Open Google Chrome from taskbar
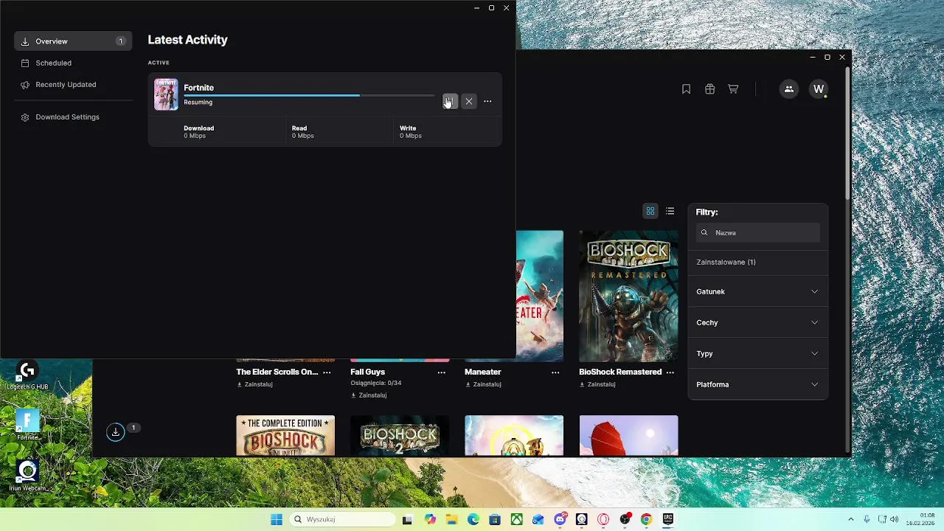The height and width of the screenshot is (531, 944). (x=646, y=519)
